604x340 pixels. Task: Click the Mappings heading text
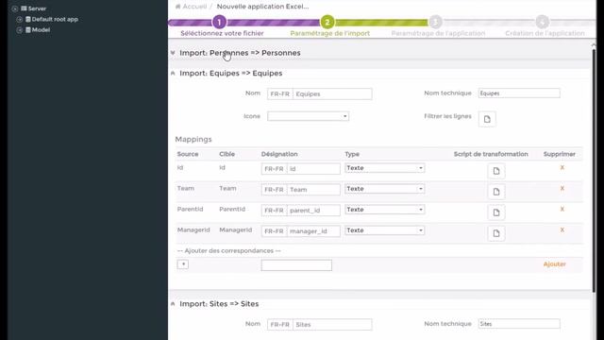193,139
